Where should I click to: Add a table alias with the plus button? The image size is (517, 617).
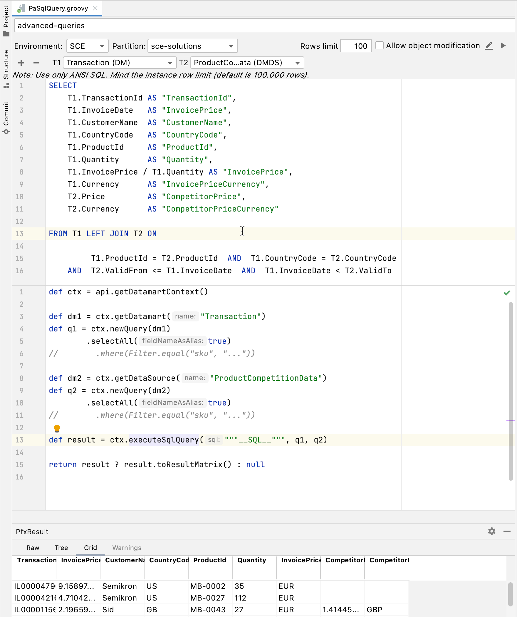click(21, 63)
